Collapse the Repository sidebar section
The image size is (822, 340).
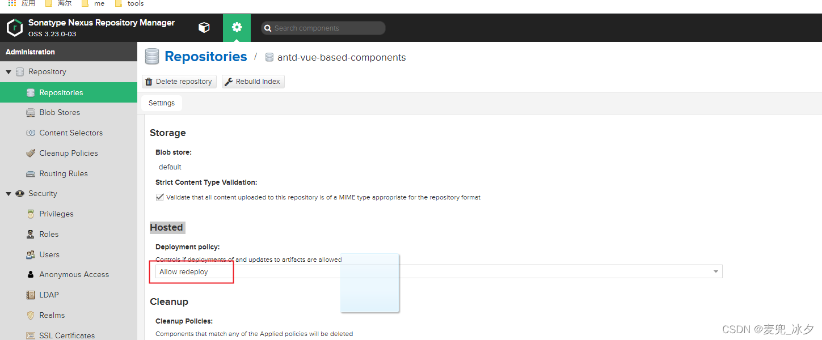coord(9,71)
